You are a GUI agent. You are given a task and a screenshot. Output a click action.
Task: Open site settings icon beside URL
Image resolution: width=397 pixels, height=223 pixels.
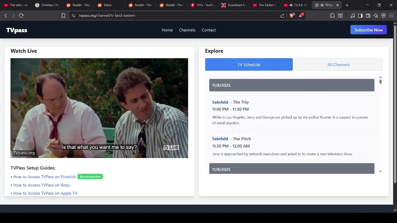click(73, 15)
